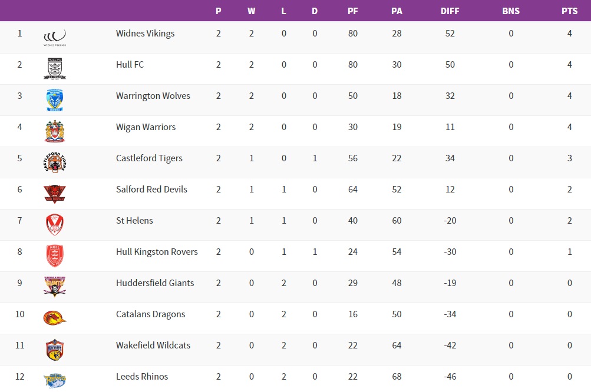Viewport: 591px width, 392px height.
Task: Sort table by PTS column header
Action: coord(569,11)
